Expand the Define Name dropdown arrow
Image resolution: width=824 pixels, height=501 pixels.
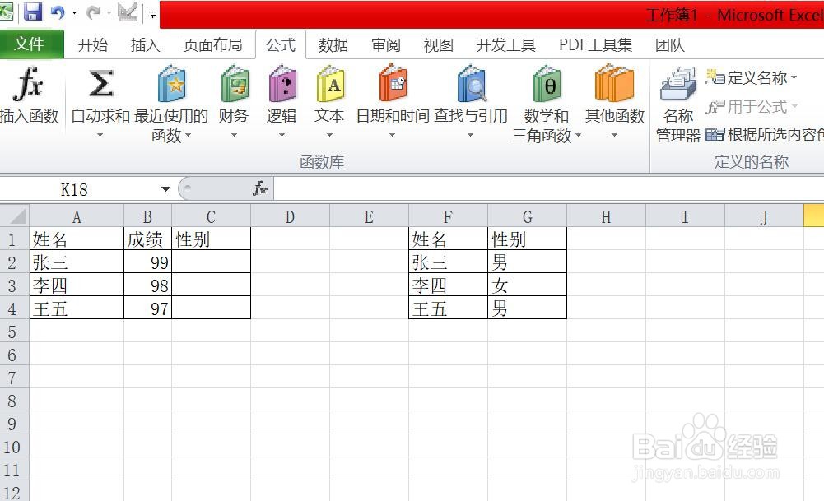click(794, 77)
